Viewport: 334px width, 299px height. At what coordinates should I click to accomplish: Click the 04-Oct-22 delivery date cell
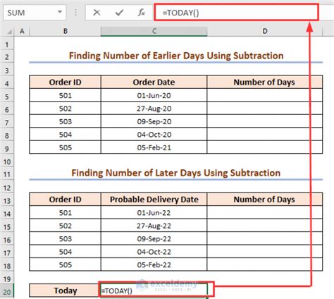pos(154,252)
